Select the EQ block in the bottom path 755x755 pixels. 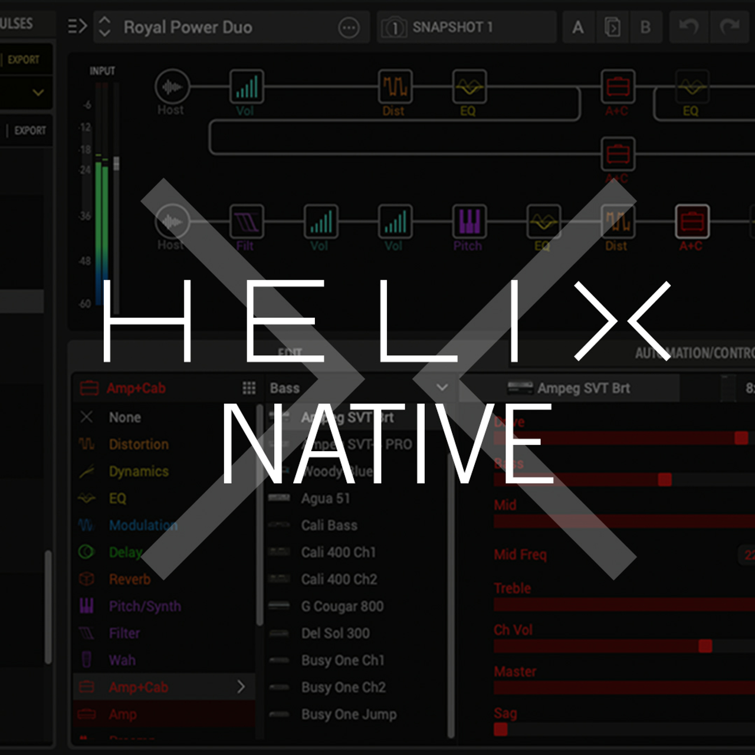pos(543,222)
